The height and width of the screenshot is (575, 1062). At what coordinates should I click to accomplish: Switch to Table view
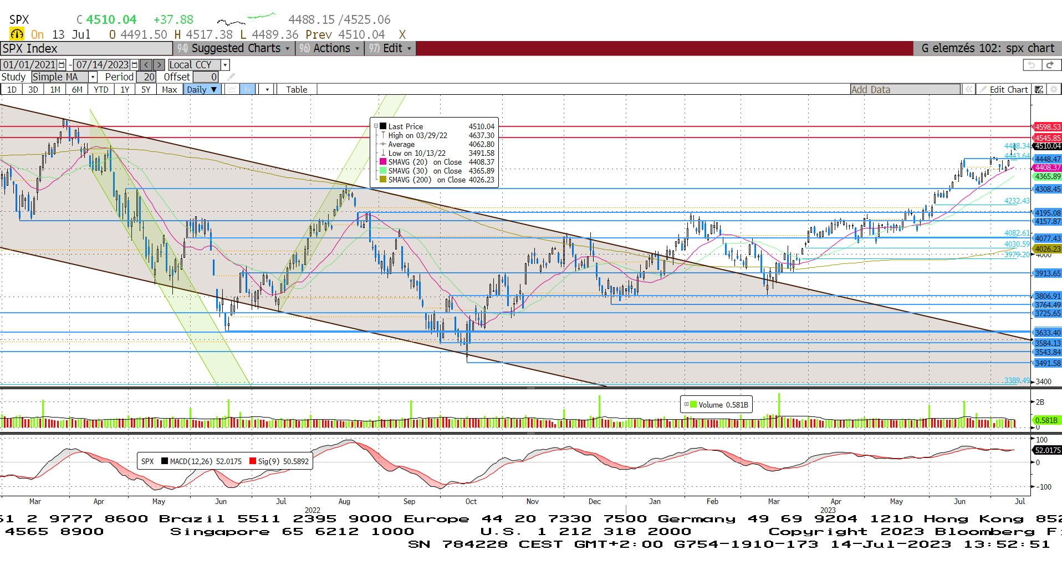click(297, 89)
